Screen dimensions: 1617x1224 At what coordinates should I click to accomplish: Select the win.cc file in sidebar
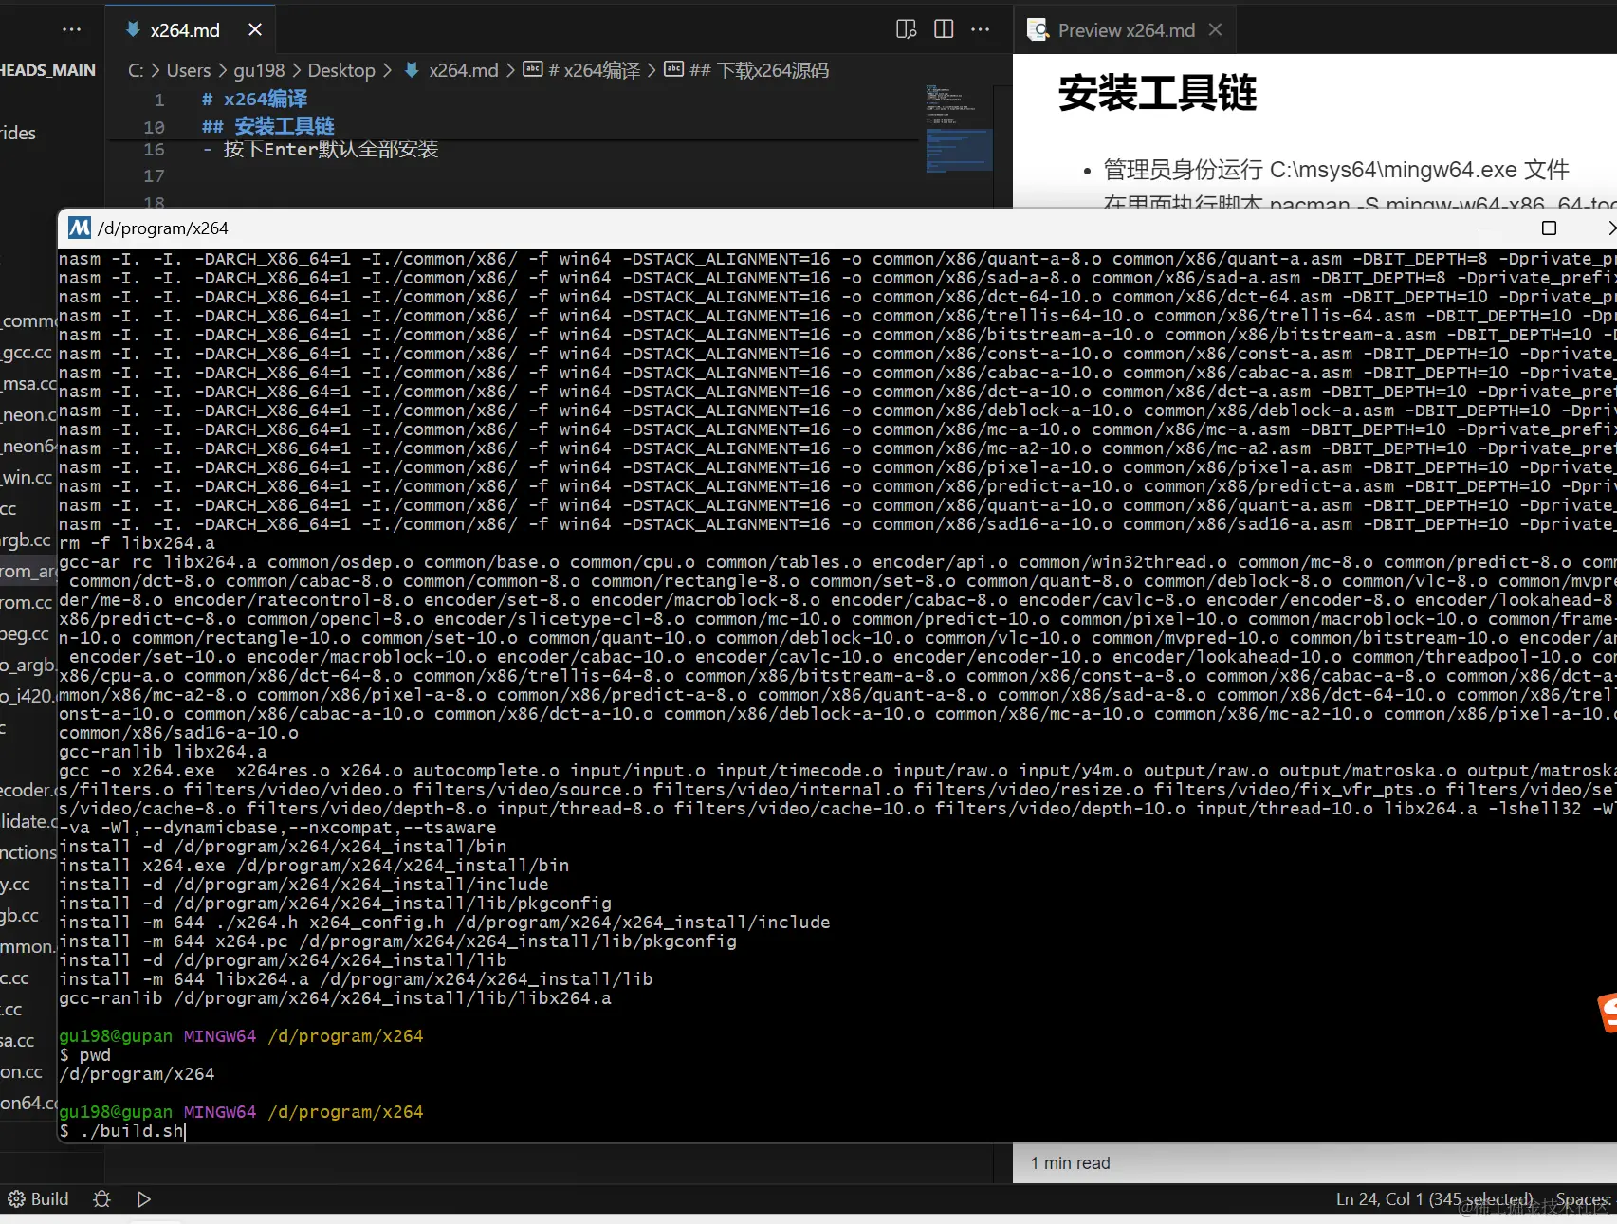(x=27, y=478)
